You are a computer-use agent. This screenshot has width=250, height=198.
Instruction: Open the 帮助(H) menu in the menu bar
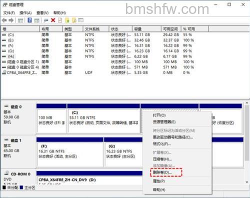pyautogui.click(x=59, y=13)
